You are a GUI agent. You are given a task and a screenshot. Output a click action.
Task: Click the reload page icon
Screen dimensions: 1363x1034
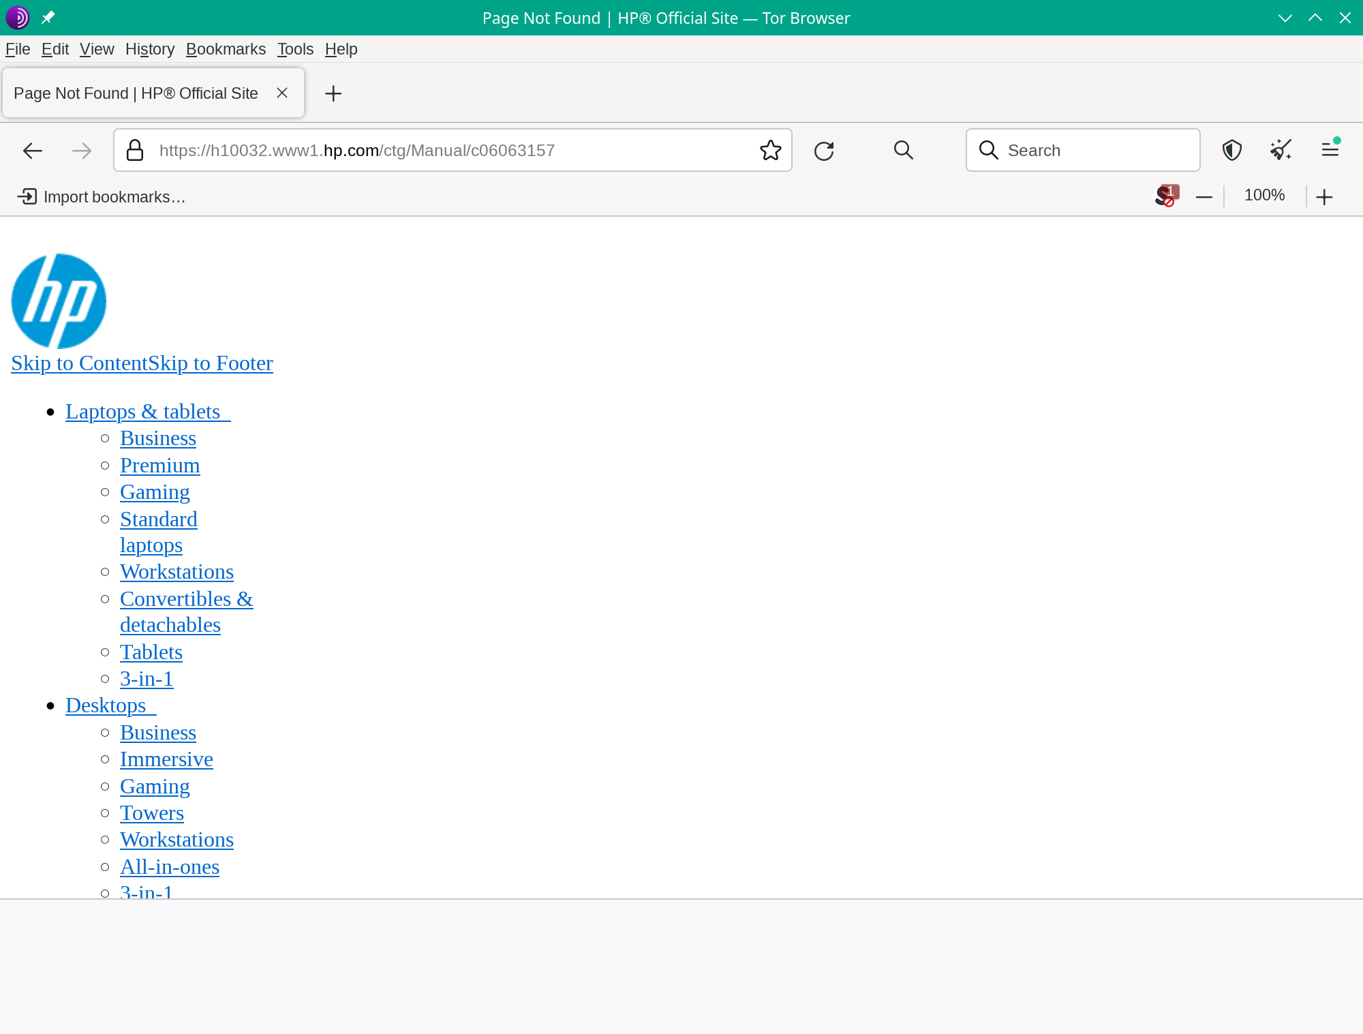[x=824, y=151]
